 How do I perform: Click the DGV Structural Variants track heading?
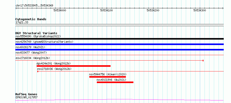[x=36, y=33]
